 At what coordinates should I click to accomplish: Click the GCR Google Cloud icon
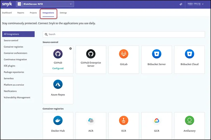click(x=157, y=120)
